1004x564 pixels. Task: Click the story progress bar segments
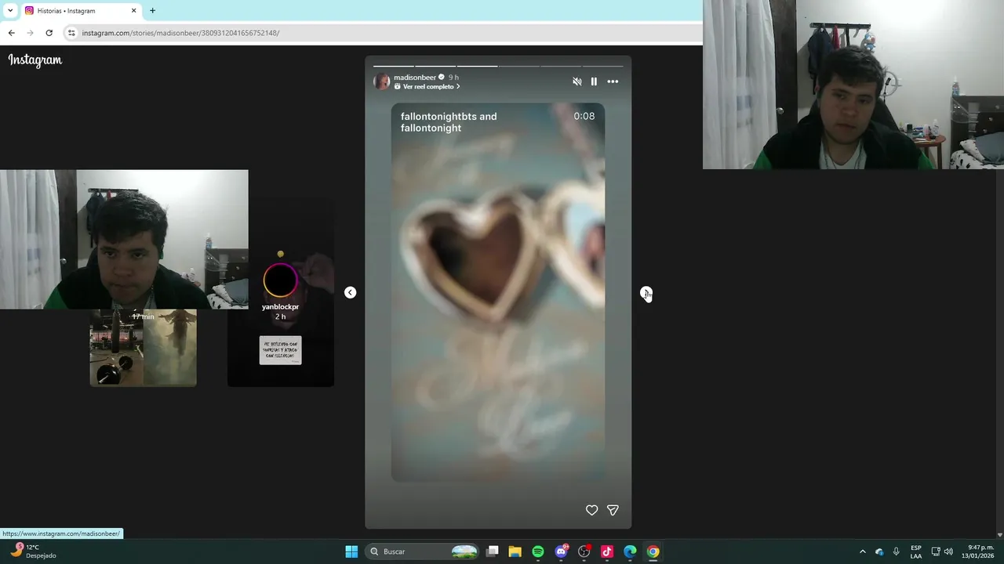click(498, 66)
